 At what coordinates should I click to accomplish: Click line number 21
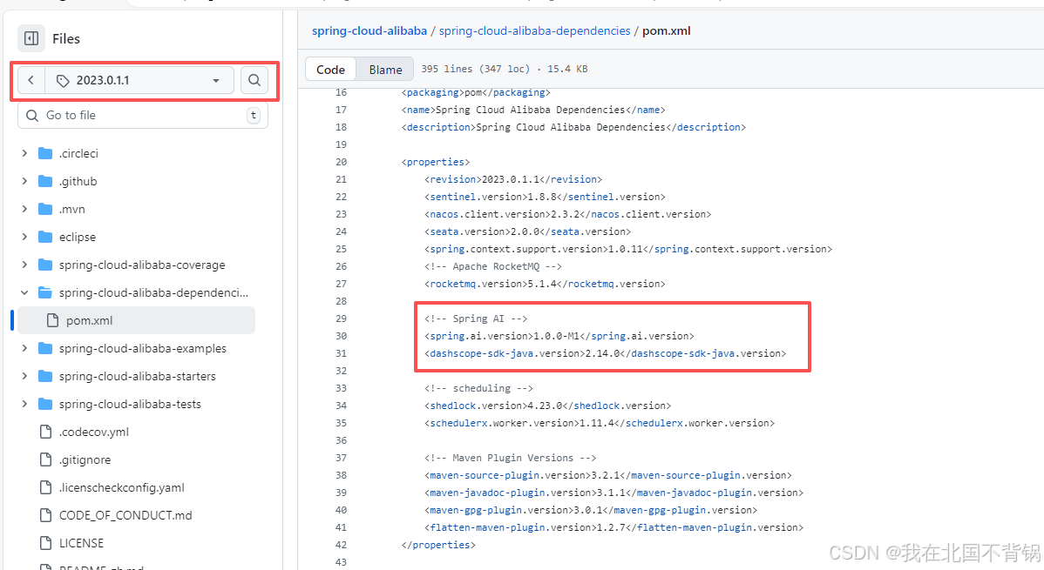click(341, 179)
